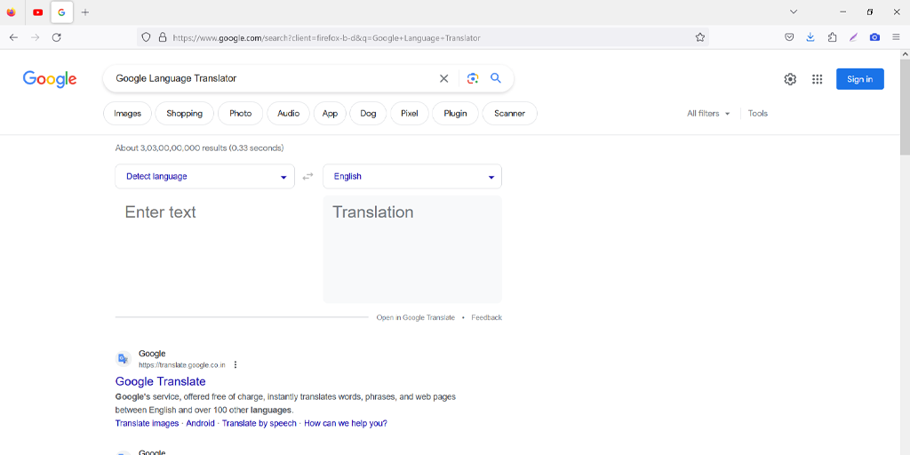Submit search with magnifier icon

tap(496, 78)
